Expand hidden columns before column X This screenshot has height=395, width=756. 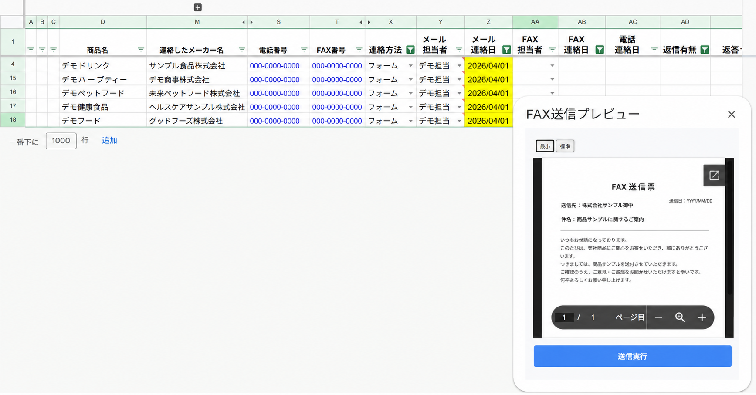(x=369, y=22)
